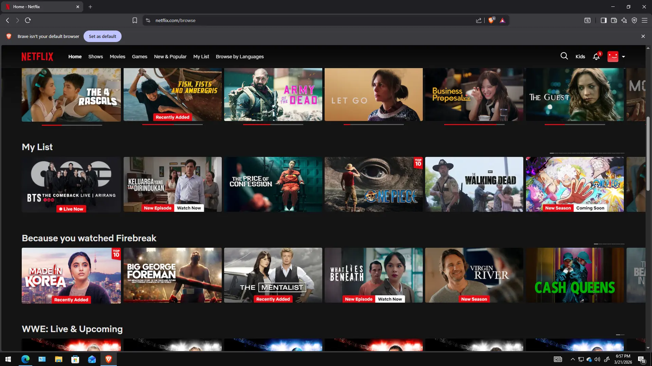Launch Microsoft Edge from taskbar
The height and width of the screenshot is (366, 652).
25,359
